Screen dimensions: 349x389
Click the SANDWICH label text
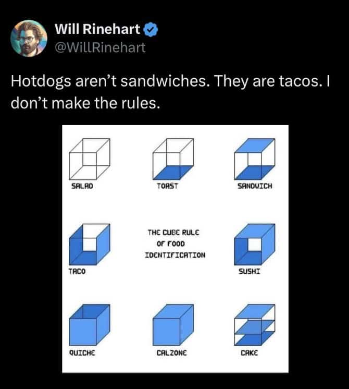(255, 185)
